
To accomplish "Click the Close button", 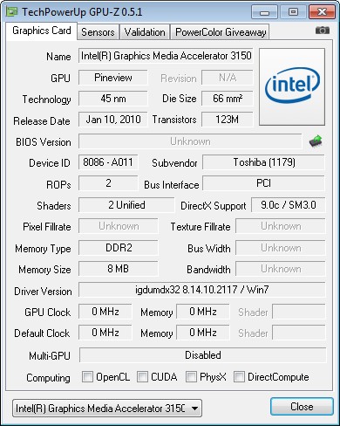I will (x=302, y=407).
